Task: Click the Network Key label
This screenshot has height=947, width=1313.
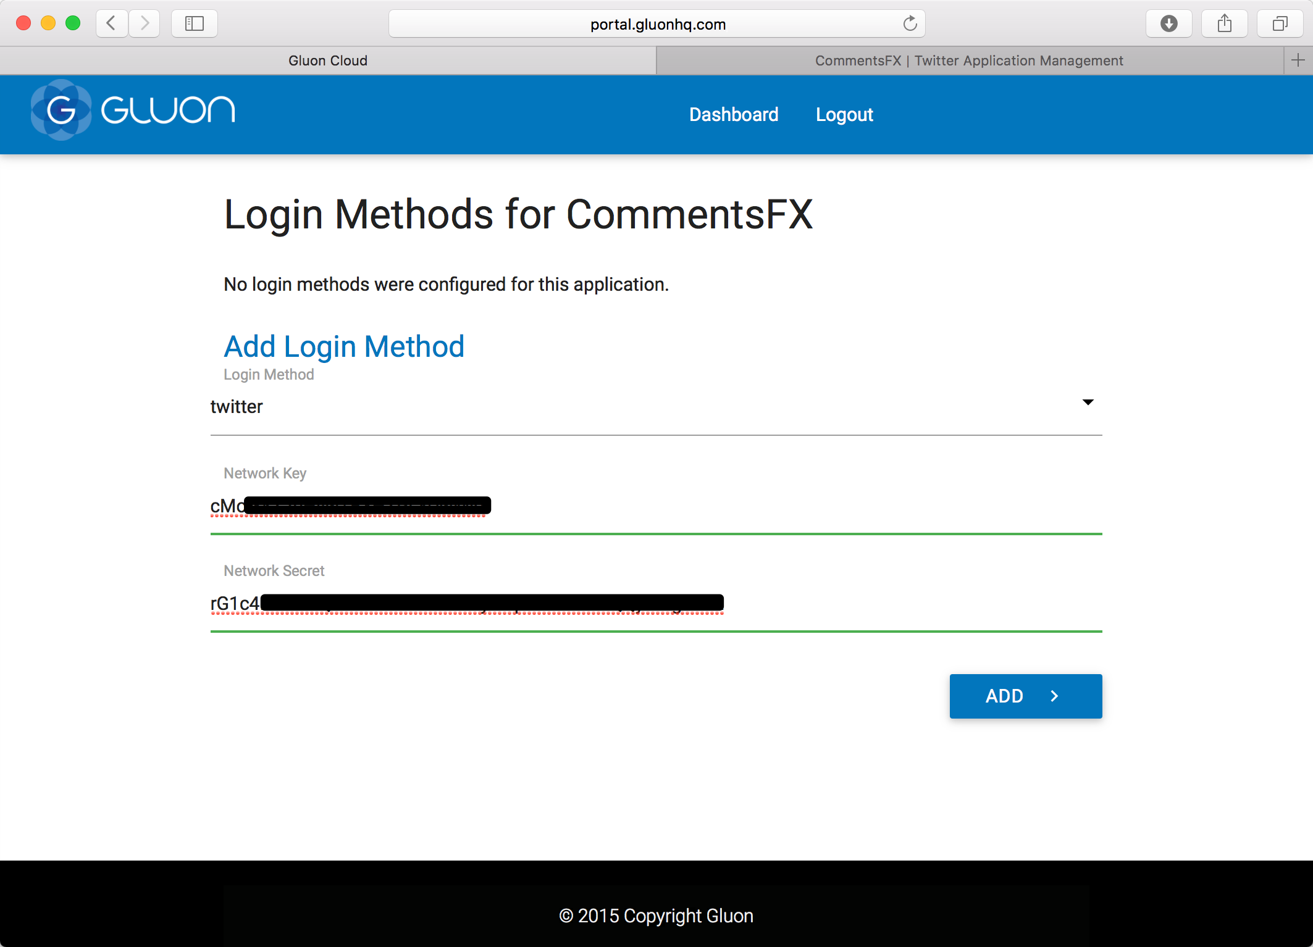Action: [265, 474]
